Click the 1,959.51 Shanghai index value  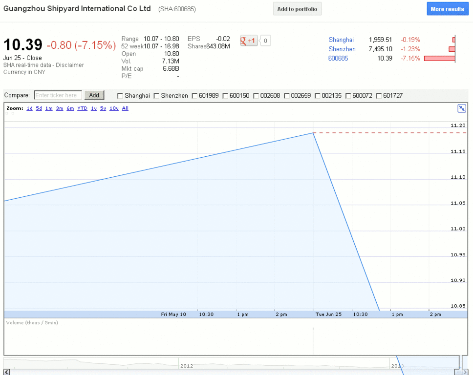tap(380, 40)
